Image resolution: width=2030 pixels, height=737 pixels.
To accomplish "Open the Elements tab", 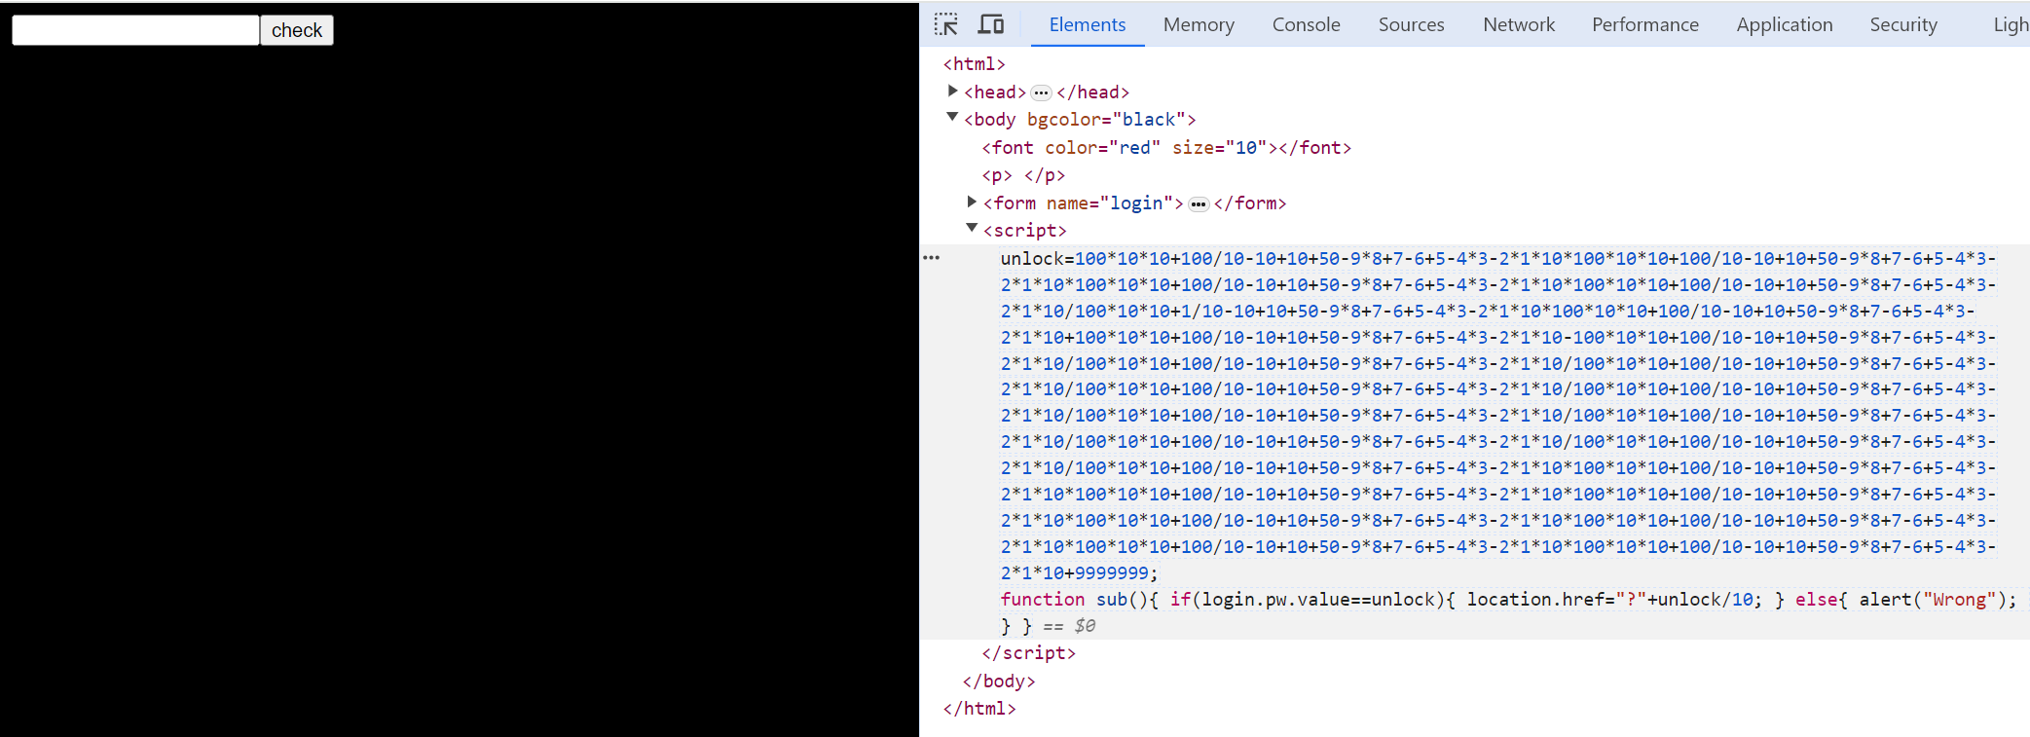I will (x=1088, y=24).
